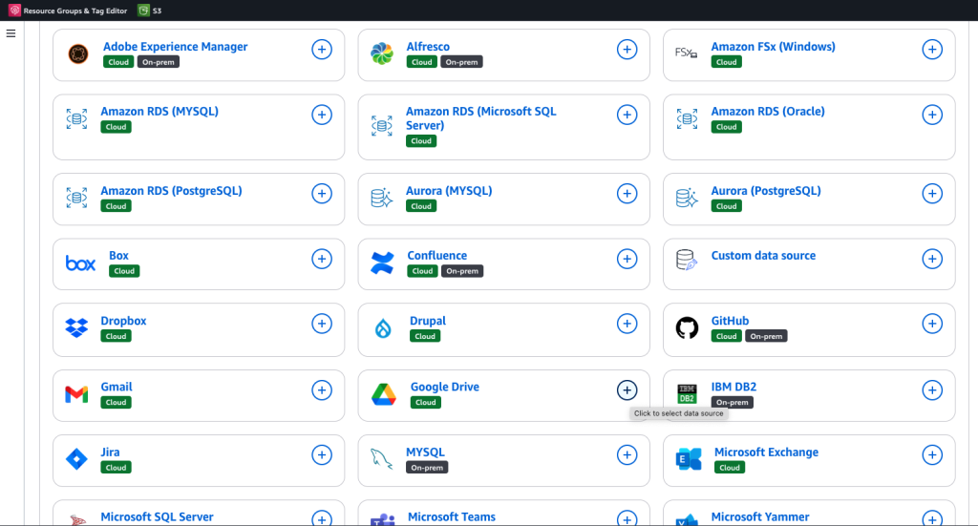
Task: Open the S3 service shortcut
Action: tap(150, 11)
